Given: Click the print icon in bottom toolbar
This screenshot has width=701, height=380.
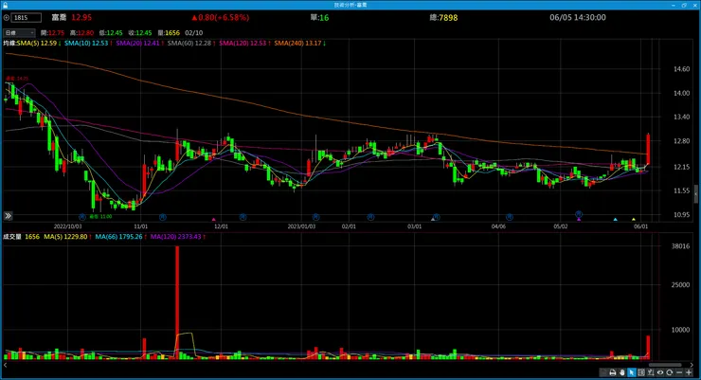Looking at the screenshot, I should [613, 372].
